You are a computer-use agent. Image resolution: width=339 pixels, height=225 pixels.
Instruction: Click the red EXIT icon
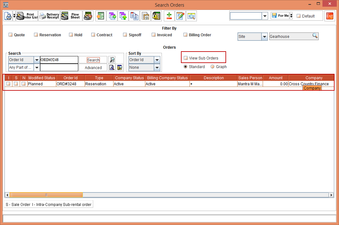(330, 16)
